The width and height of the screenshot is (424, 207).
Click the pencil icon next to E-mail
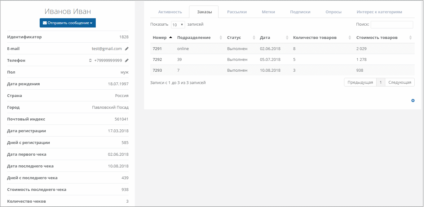coord(126,49)
